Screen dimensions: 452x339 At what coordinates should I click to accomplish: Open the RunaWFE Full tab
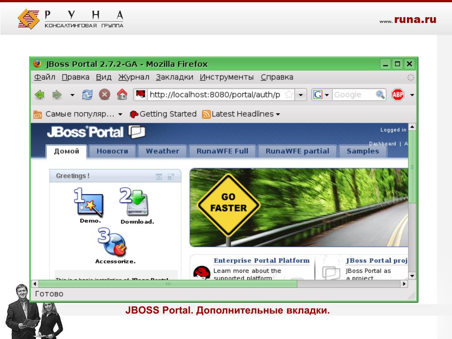[222, 151]
